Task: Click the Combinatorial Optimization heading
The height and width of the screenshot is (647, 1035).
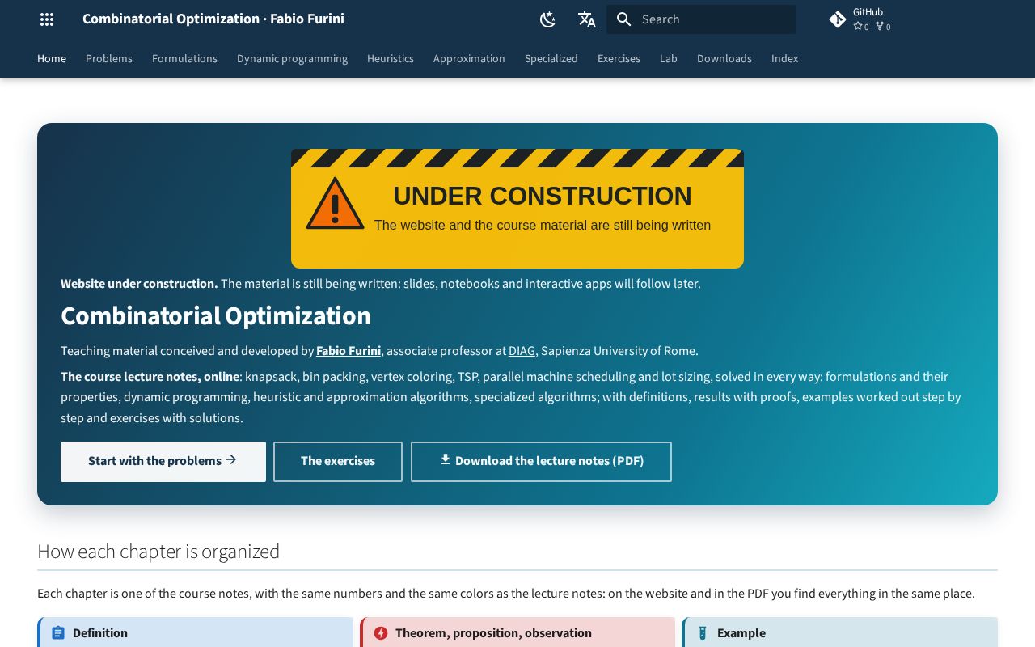Action: pos(216,315)
